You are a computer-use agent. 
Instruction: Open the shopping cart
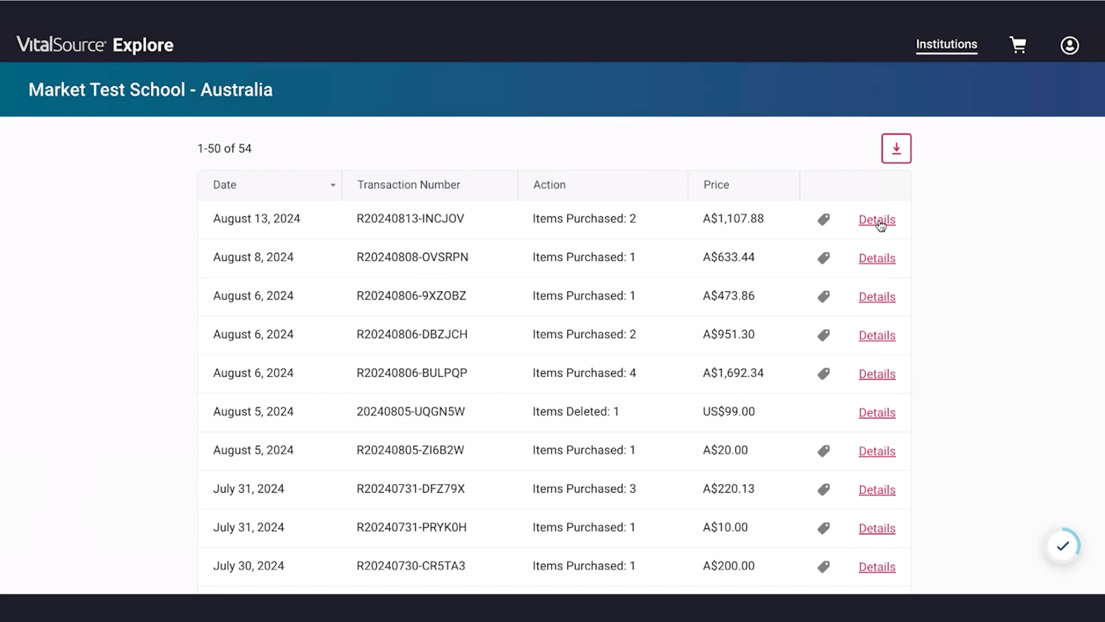coord(1018,45)
